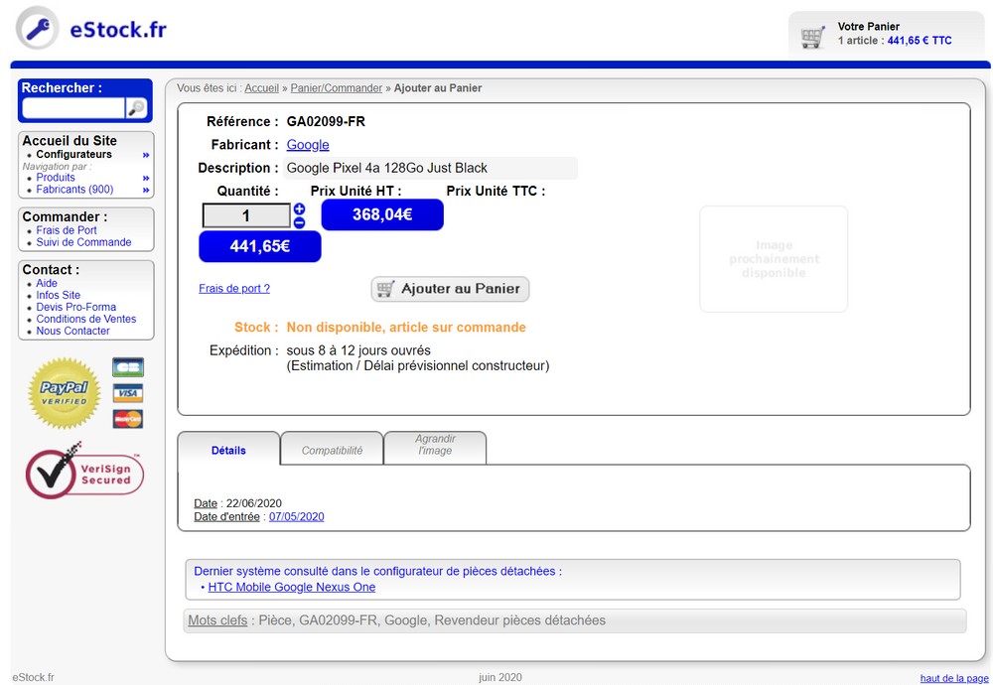993x685 pixels.
Task: Open the Google manufacturer link
Action: [x=308, y=145]
